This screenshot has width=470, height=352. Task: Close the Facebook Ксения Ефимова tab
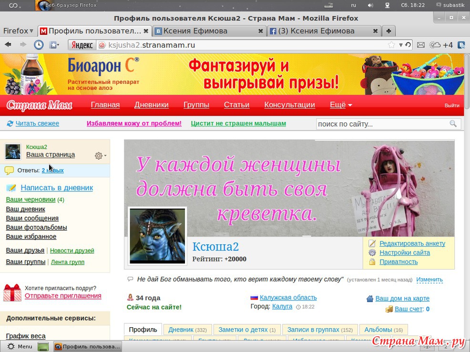click(375, 31)
